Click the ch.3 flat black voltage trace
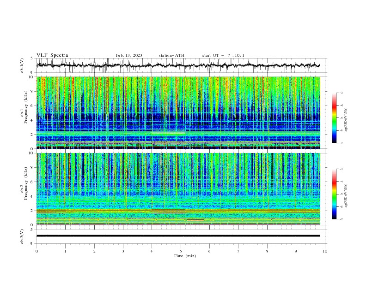 [x=178, y=236]
